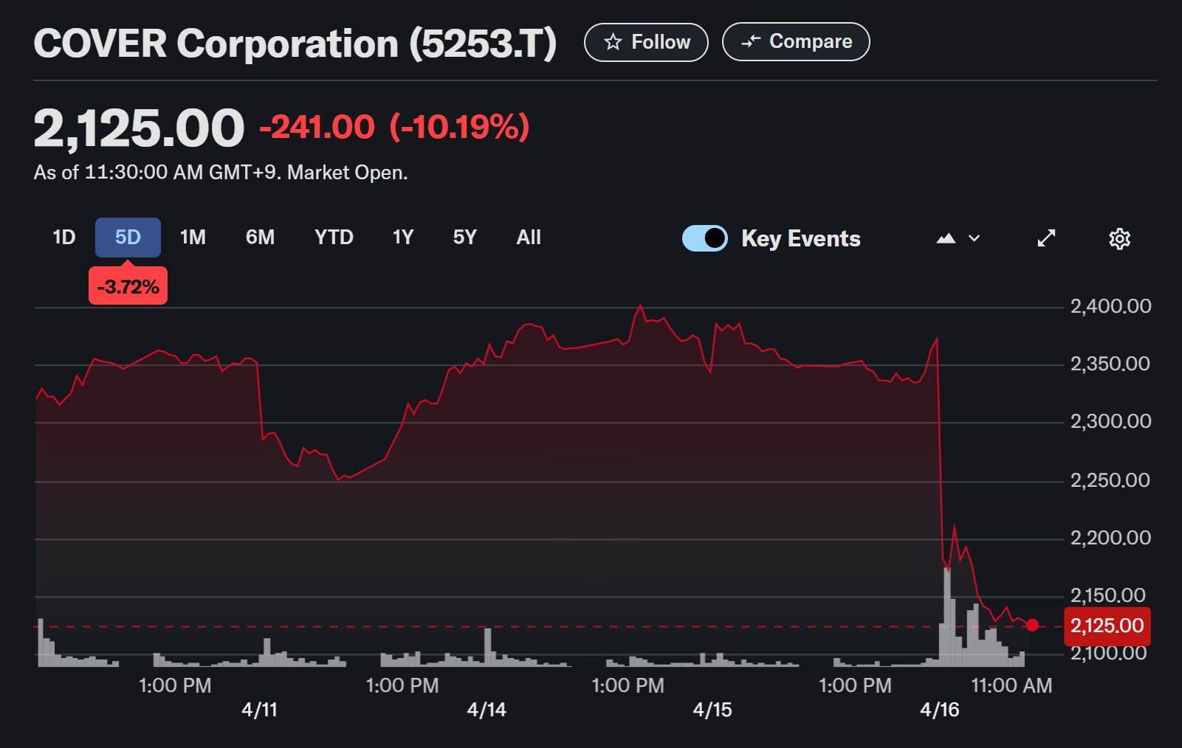Select the YTD range
The height and width of the screenshot is (748, 1182).
tap(334, 237)
